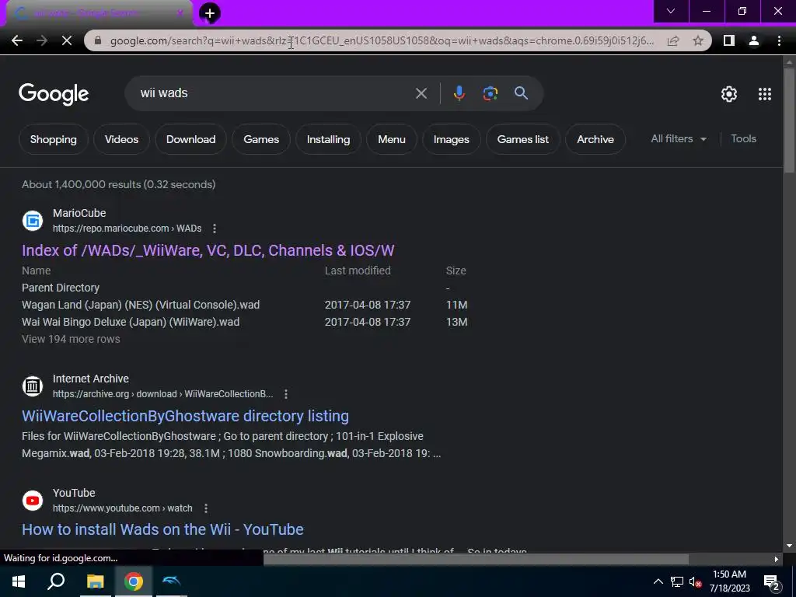This screenshot has width=796, height=597.
Task: Select the Menu filter chip
Action: pos(392,140)
